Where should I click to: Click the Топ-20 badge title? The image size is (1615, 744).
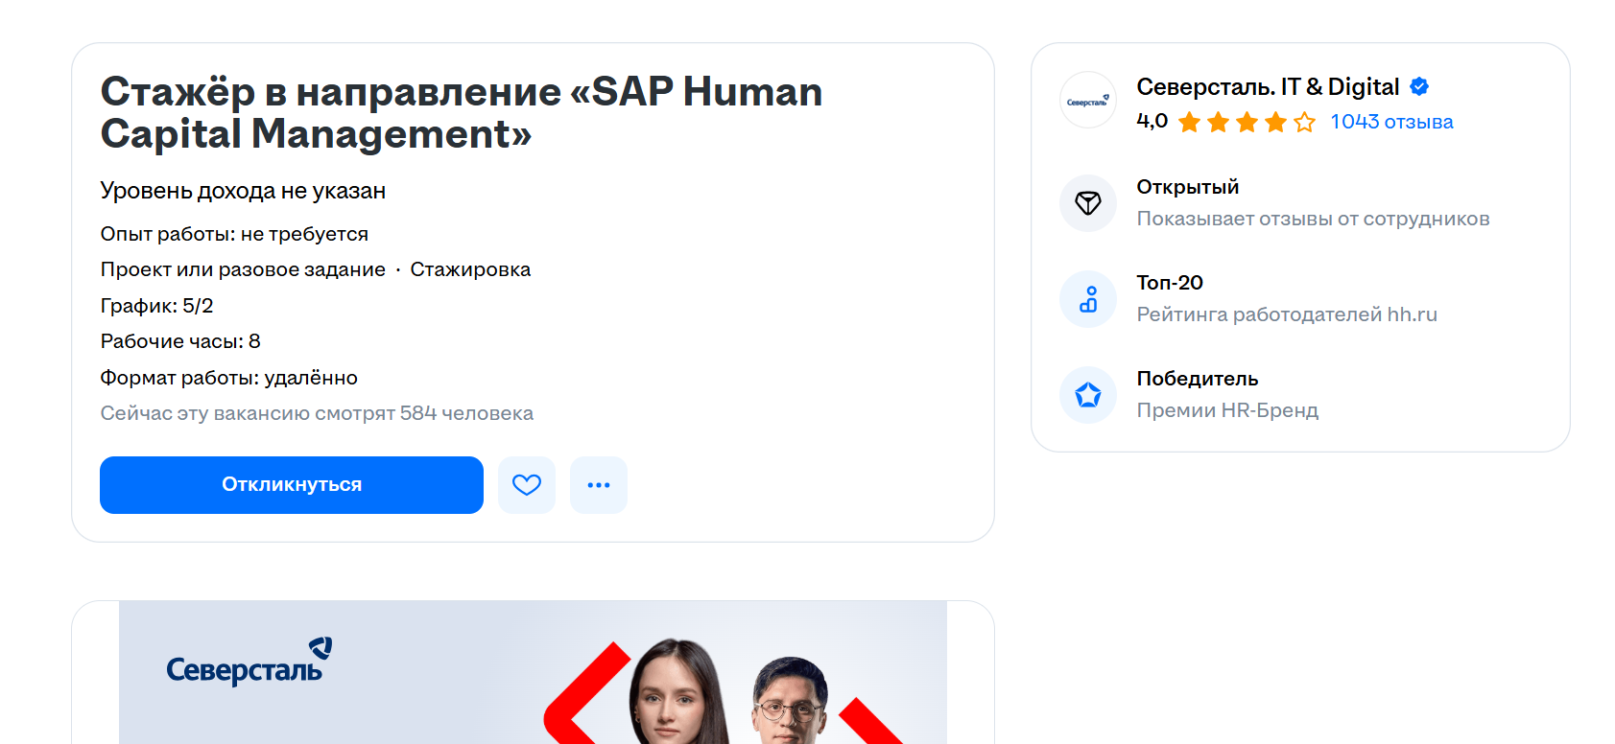[x=1170, y=283]
